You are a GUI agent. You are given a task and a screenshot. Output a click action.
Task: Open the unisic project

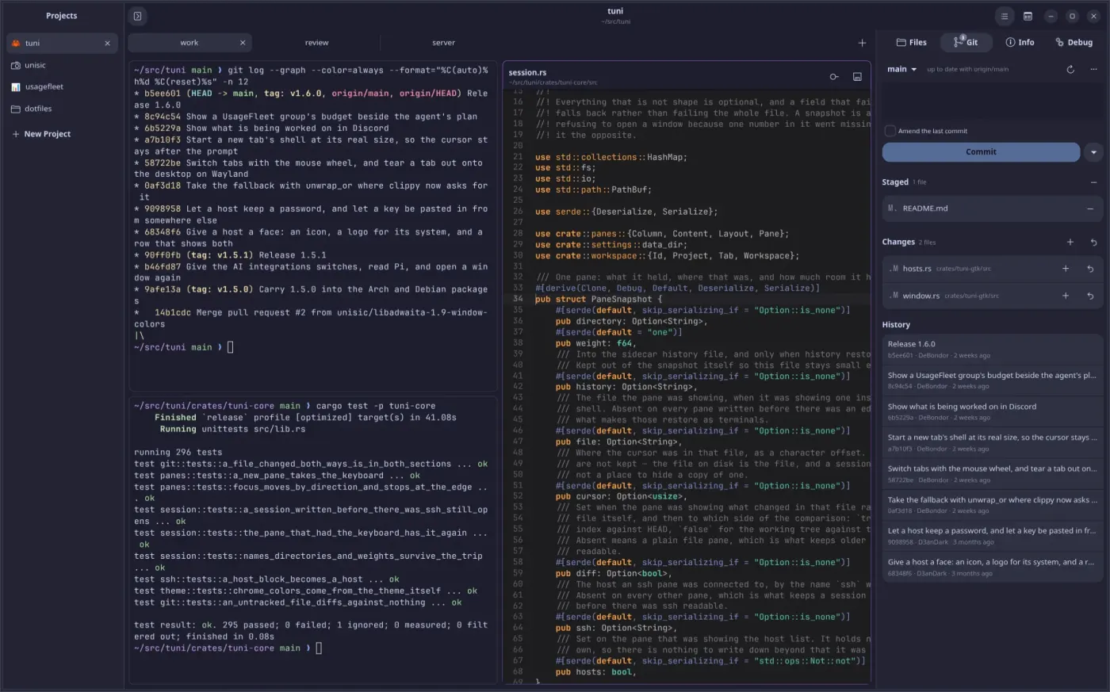coord(62,65)
